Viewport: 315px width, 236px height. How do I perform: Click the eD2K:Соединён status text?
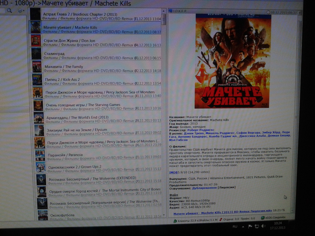pyautogui.click(x=275, y=218)
